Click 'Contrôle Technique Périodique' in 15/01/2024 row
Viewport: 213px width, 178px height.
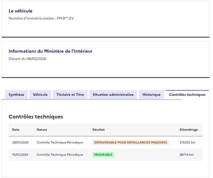click(60, 155)
